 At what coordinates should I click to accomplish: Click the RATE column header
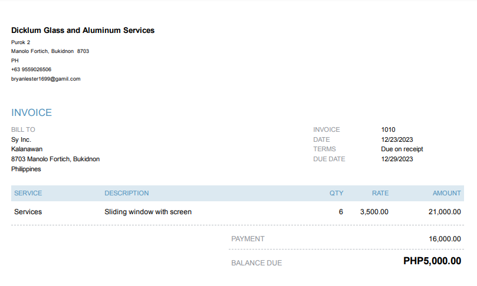click(x=380, y=193)
